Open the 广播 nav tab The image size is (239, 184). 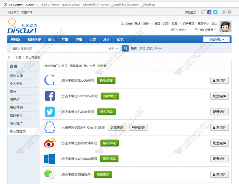[65, 39]
